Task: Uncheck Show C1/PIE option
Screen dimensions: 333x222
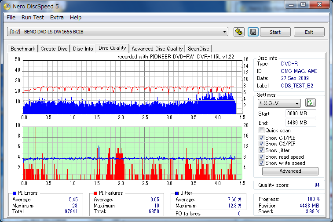Action: pyautogui.click(x=262, y=138)
